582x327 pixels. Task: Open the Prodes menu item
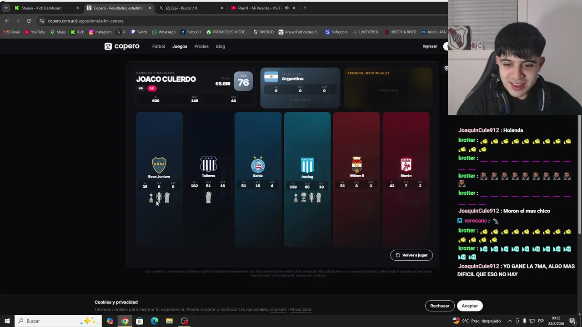coord(201,46)
